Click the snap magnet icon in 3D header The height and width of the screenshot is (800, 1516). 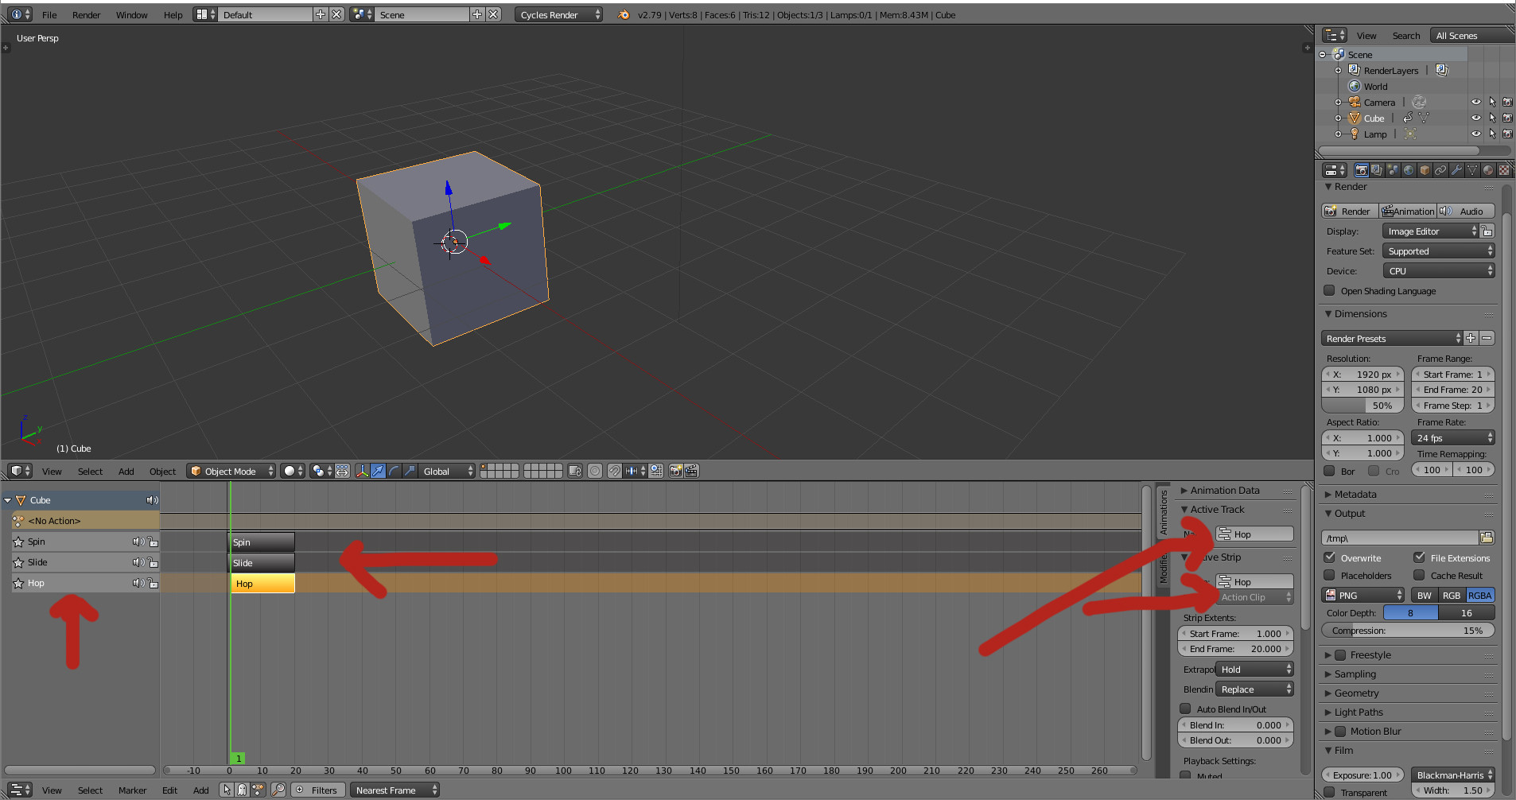tap(615, 471)
